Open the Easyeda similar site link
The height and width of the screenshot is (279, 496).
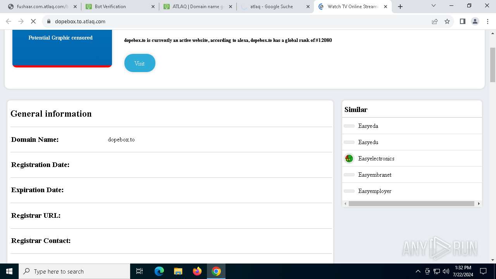[x=368, y=126]
